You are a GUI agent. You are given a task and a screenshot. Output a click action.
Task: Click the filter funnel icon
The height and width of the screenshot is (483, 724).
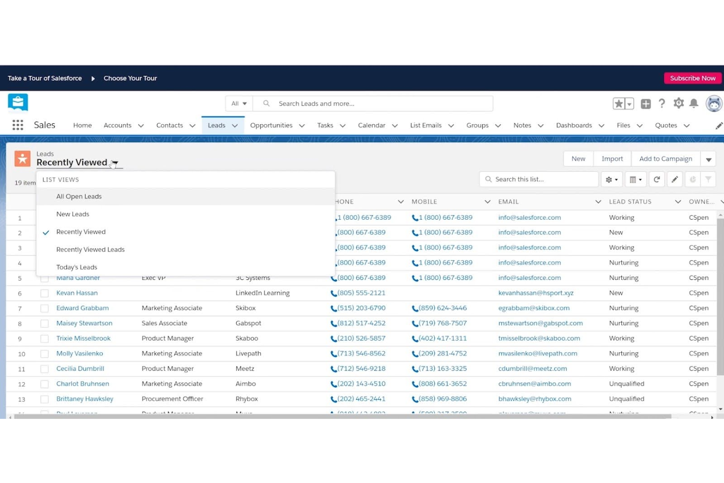pyautogui.click(x=708, y=180)
